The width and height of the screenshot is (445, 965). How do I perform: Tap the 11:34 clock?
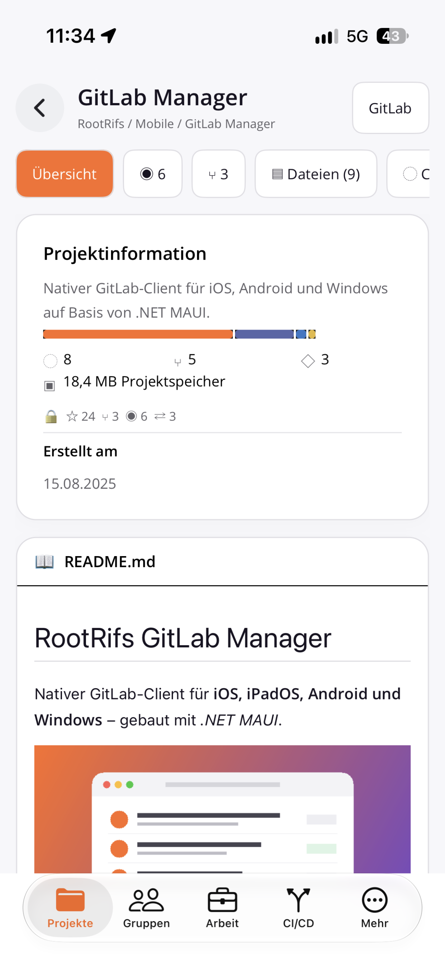71,36
